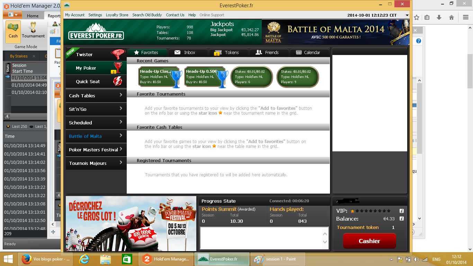Click the Everest Poker logo
This screenshot has width=473, height=266.
click(x=96, y=32)
